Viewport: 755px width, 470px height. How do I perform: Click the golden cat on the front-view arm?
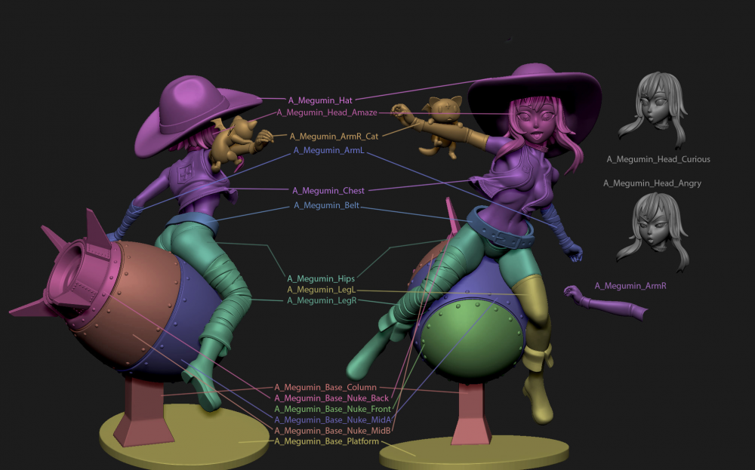point(441,126)
